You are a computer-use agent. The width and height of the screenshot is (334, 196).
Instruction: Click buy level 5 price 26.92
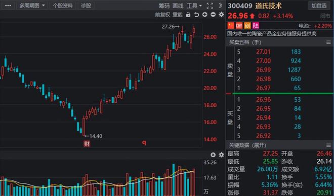coord(263,136)
